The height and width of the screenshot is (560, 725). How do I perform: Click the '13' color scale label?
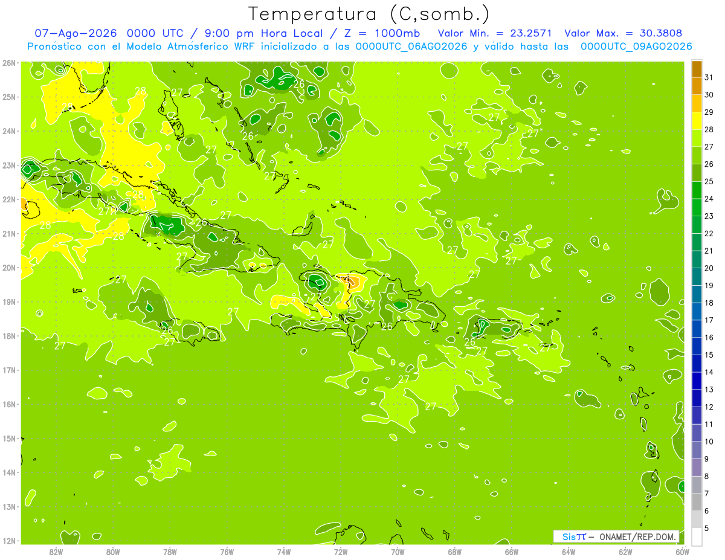tap(709, 390)
